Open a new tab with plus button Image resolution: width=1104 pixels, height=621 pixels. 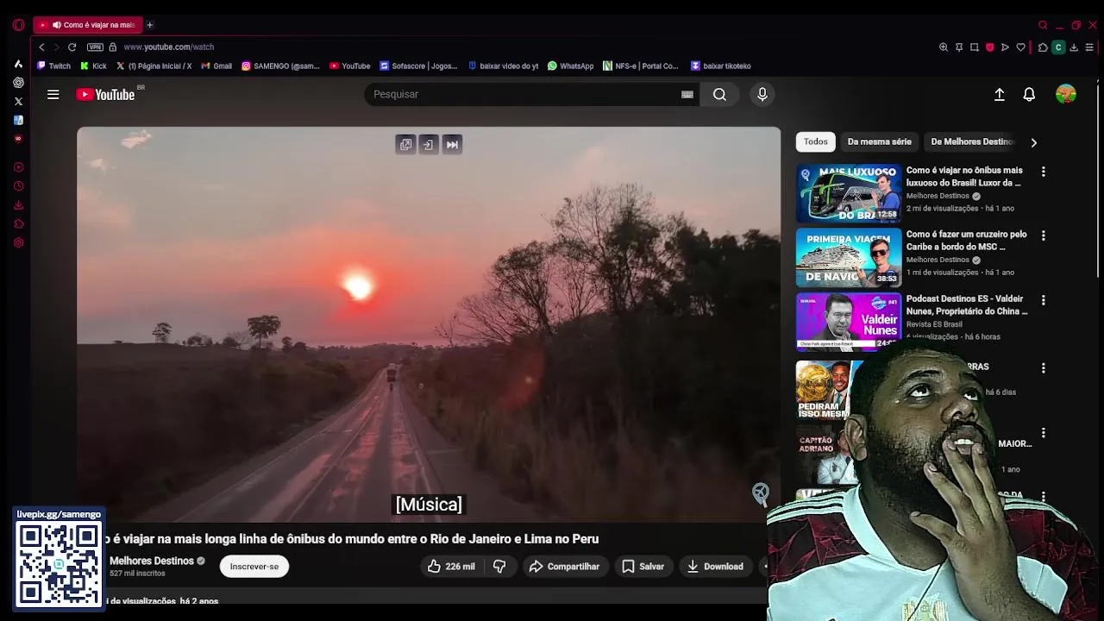click(x=149, y=25)
